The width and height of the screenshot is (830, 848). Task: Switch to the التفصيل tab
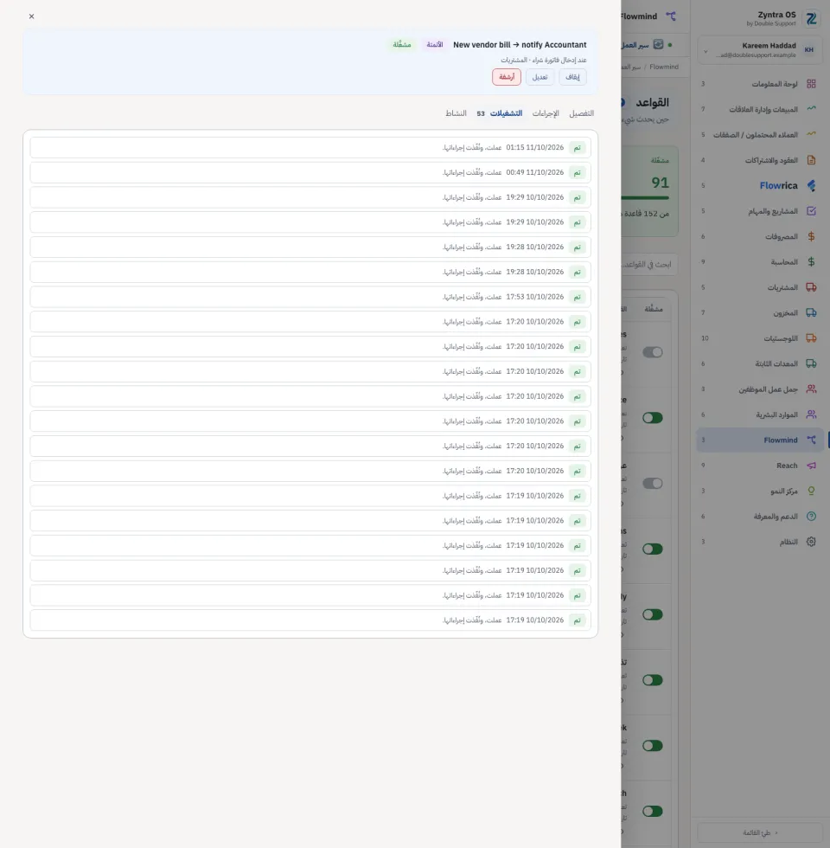pos(581,113)
